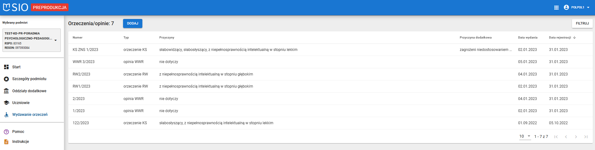Screen dimensions: 595x150
Task: Click the Oddziały dodatkowe building icon
Action: 6,91
